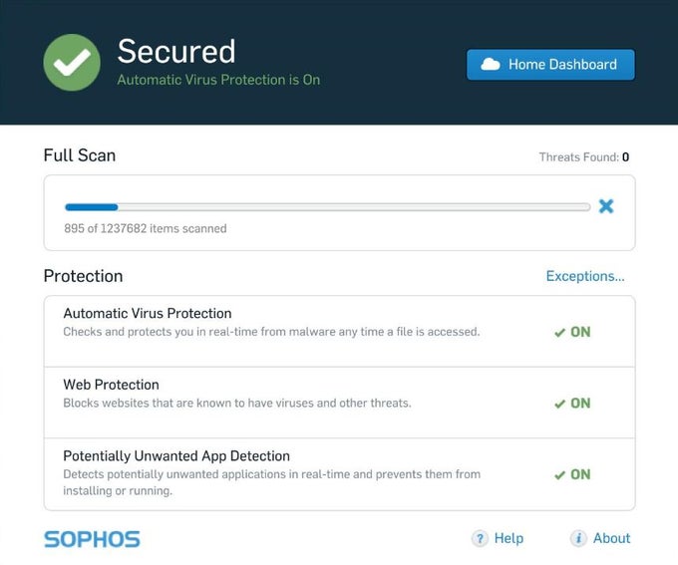Click the green Secured checkmark icon

coord(72,62)
